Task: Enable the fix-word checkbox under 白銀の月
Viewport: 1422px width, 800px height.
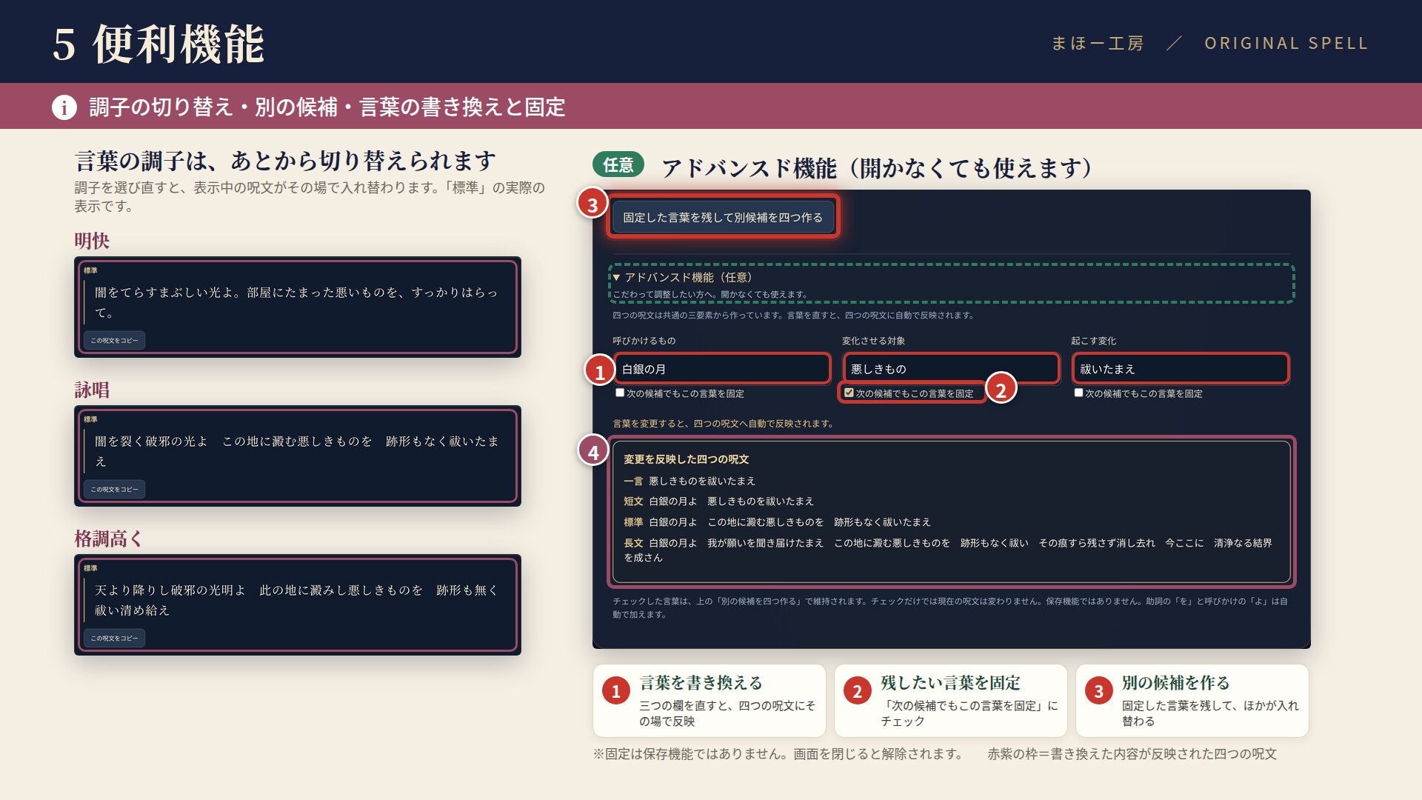Action: [620, 393]
